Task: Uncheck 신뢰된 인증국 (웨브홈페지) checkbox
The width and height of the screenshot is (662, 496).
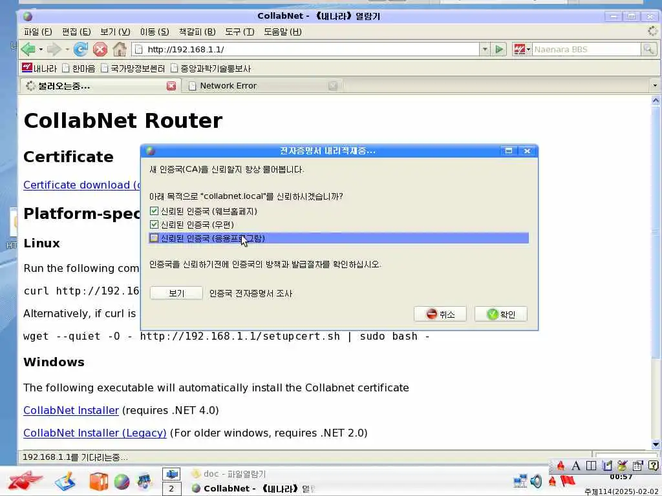Action: click(154, 211)
